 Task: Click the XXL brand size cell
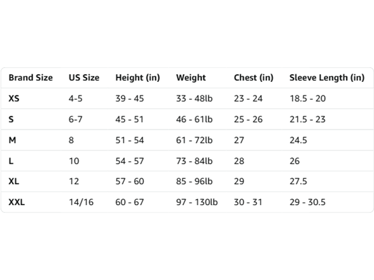pyautogui.click(x=17, y=202)
